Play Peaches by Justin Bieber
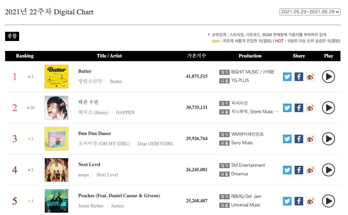 328,201
